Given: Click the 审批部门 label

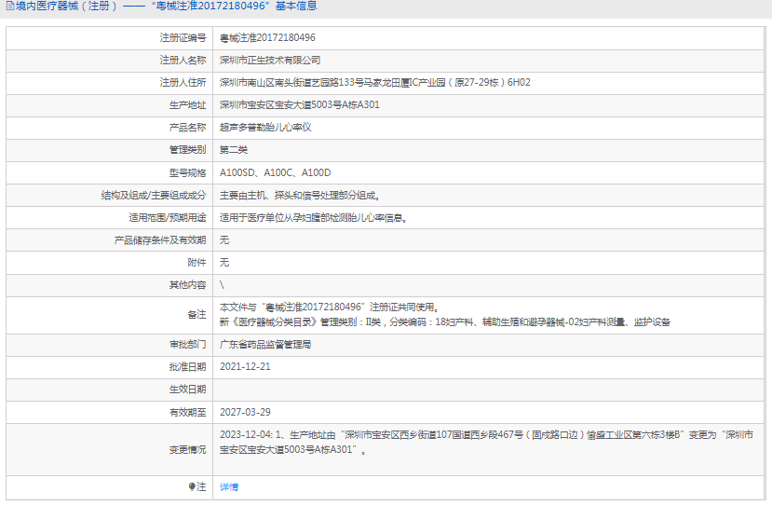Looking at the screenshot, I should coord(187,345).
